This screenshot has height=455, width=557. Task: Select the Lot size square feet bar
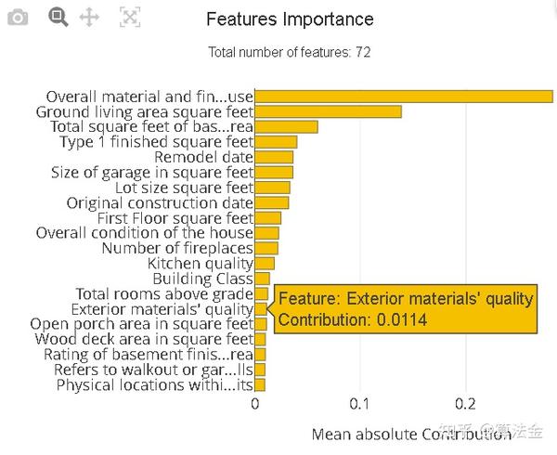272,188
